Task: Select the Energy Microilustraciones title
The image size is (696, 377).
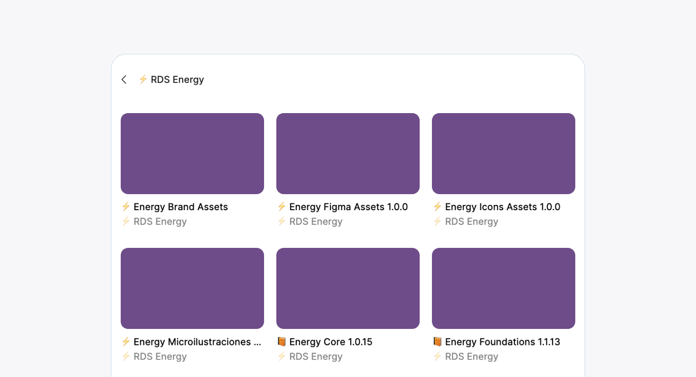Action: pyautogui.click(x=198, y=342)
